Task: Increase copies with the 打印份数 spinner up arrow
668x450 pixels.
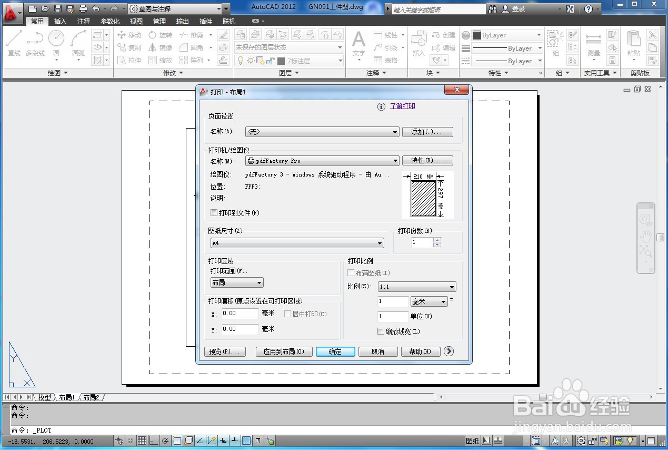Action: (437, 240)
